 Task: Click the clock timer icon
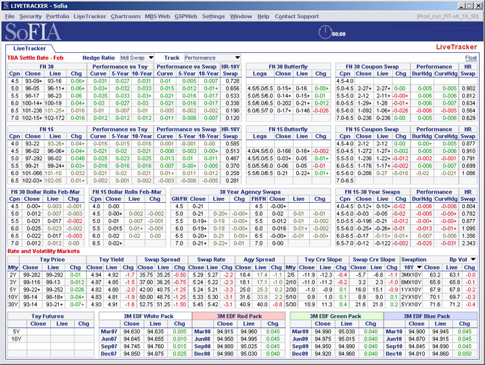(325, 31)
